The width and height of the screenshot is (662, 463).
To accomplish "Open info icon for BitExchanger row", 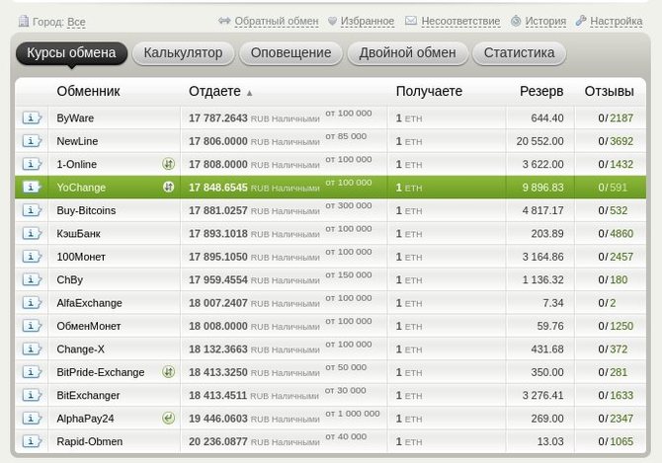I will point(32,395).
